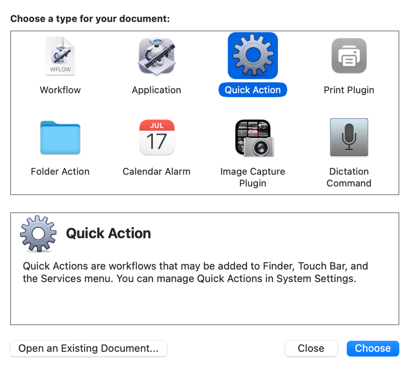Click the gear icon beside the Quick Action heading
This screenshot has width=411, height=369.
tap(38, 234)
